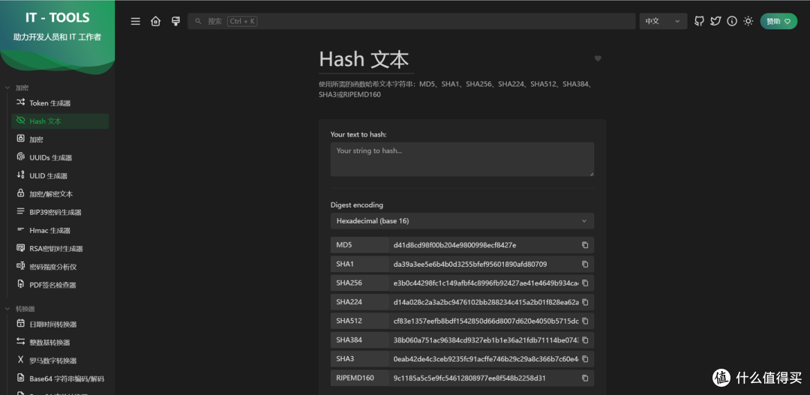Go to home page icon
Image resolution: width=810 pixels, height=395 pixels.
155,21
